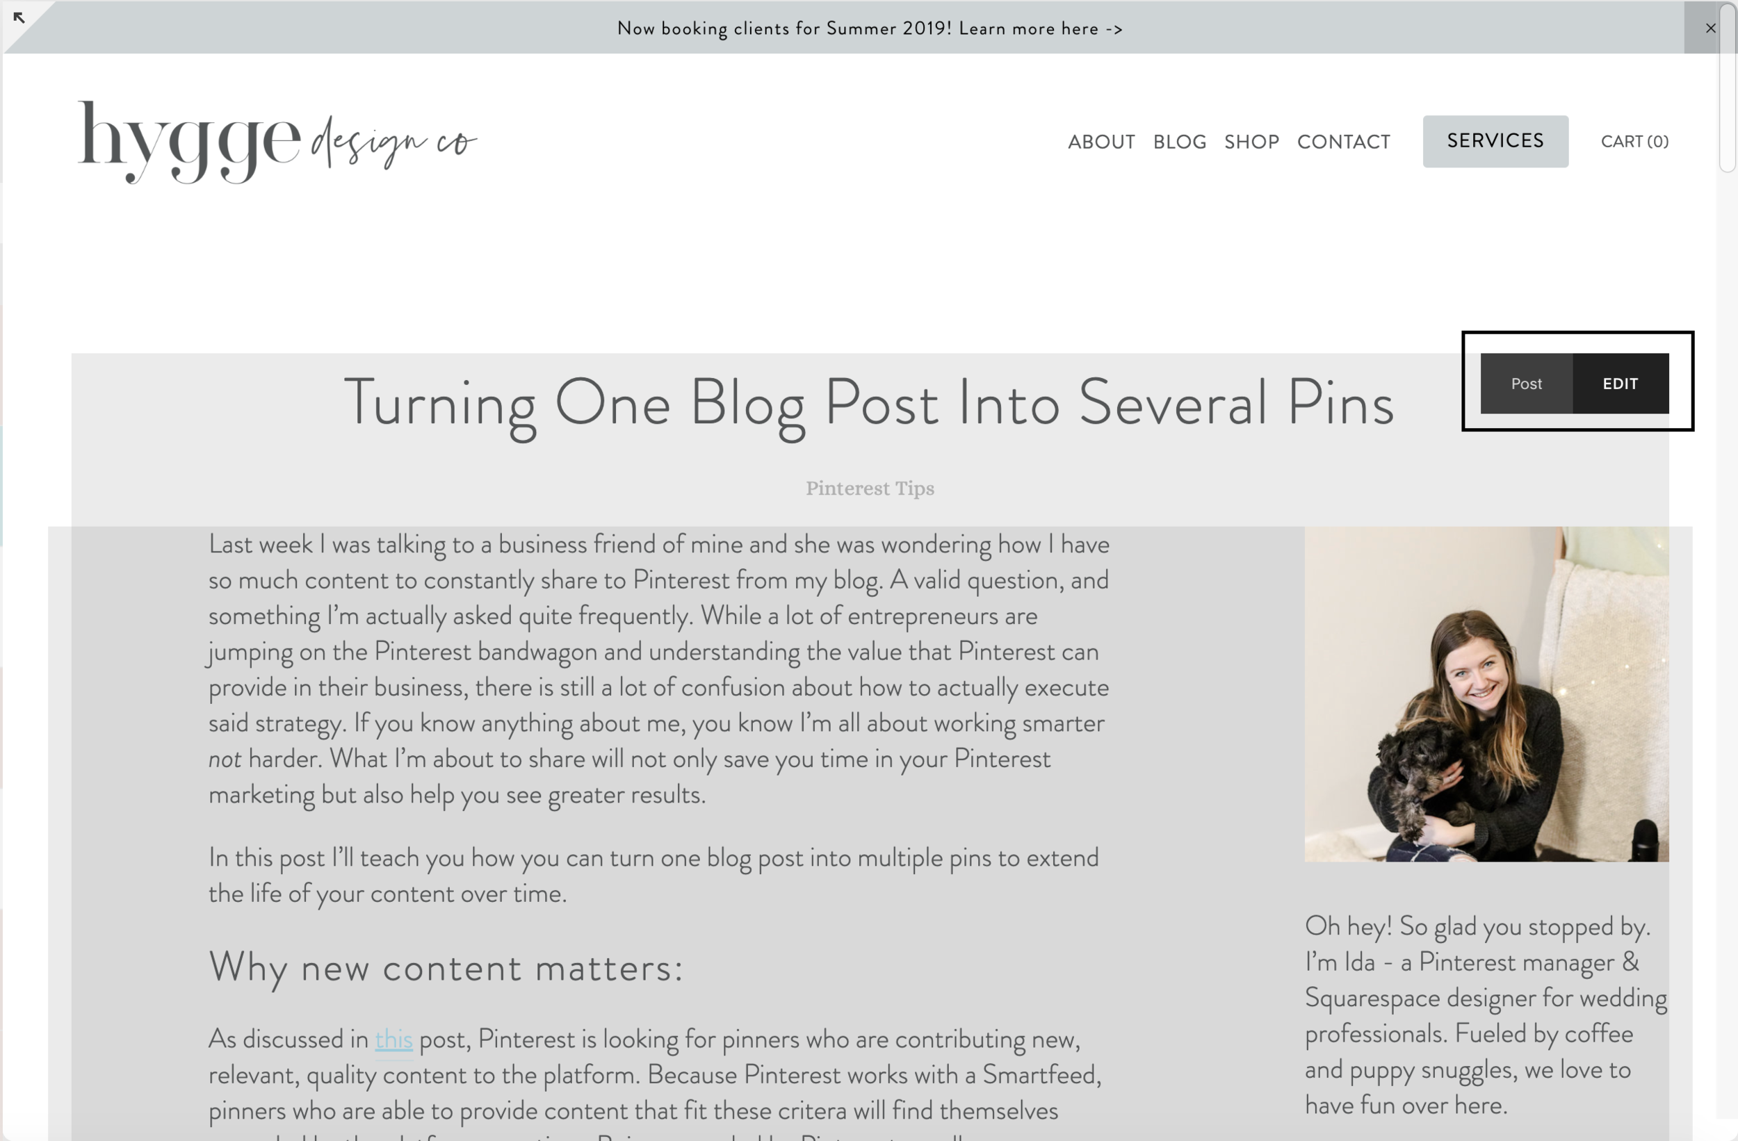Follow the 'this' hyperlink in the paragraph
Image resolution: width=1738 pixels, height=1141 pixels.
click(x=393, y=1039)
